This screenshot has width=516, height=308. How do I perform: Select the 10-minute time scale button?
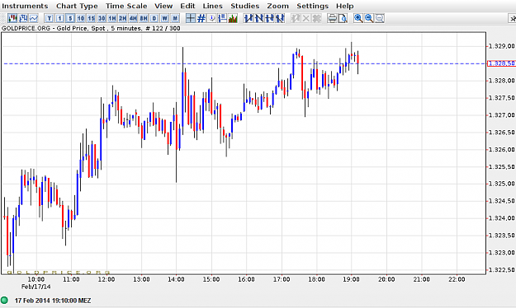tap(81, 18)
